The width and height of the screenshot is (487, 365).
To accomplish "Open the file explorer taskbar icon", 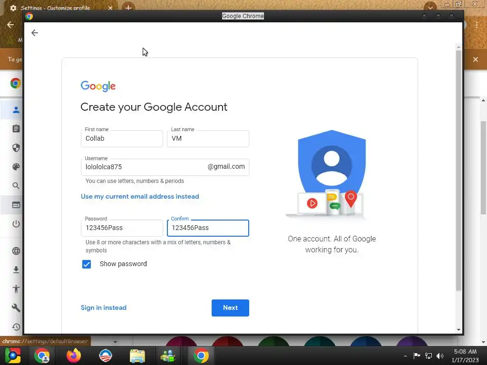I will (x=137, y=355).
